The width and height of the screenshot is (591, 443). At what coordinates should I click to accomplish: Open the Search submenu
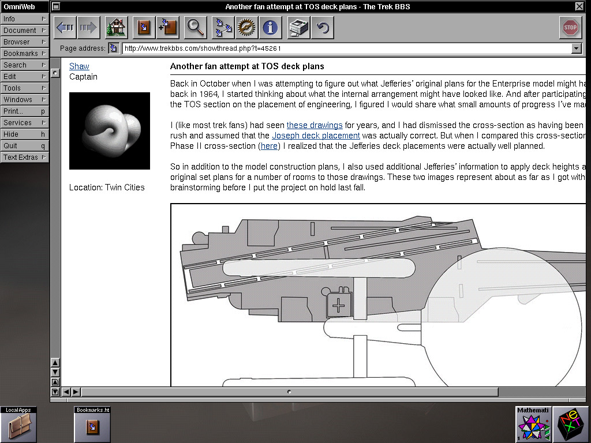[x=24, y=65]
